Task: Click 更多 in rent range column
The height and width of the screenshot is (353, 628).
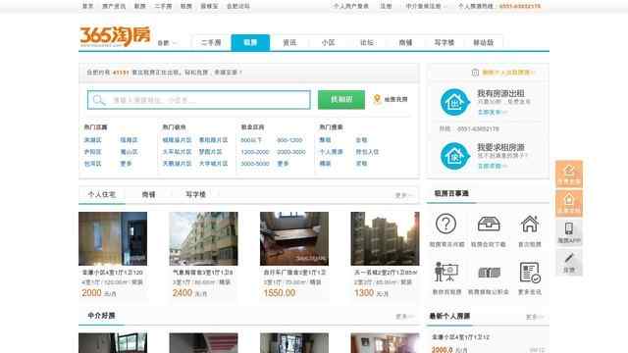Action: [283, 164]
